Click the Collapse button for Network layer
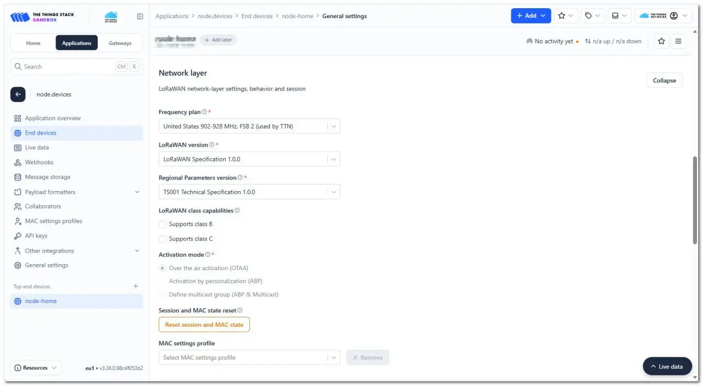This screenshot has width=703, height=386. (664, 80)
